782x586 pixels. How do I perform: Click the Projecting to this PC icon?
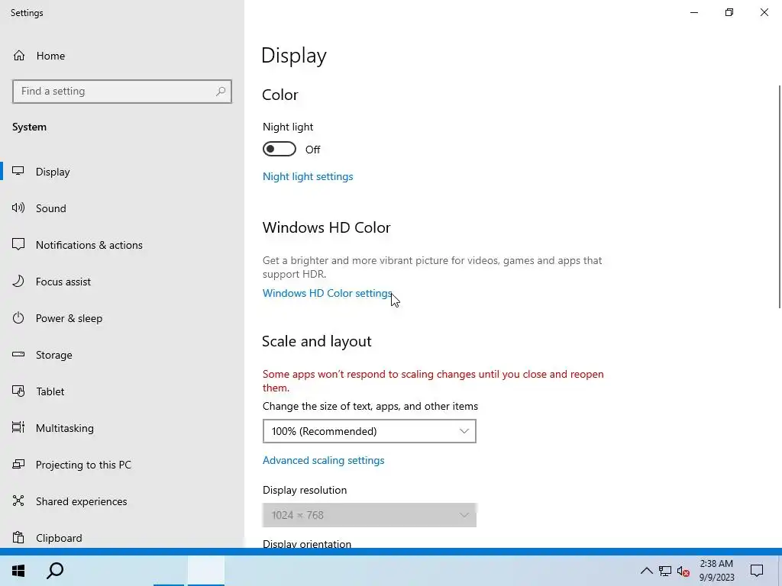(x=18, y=465)
